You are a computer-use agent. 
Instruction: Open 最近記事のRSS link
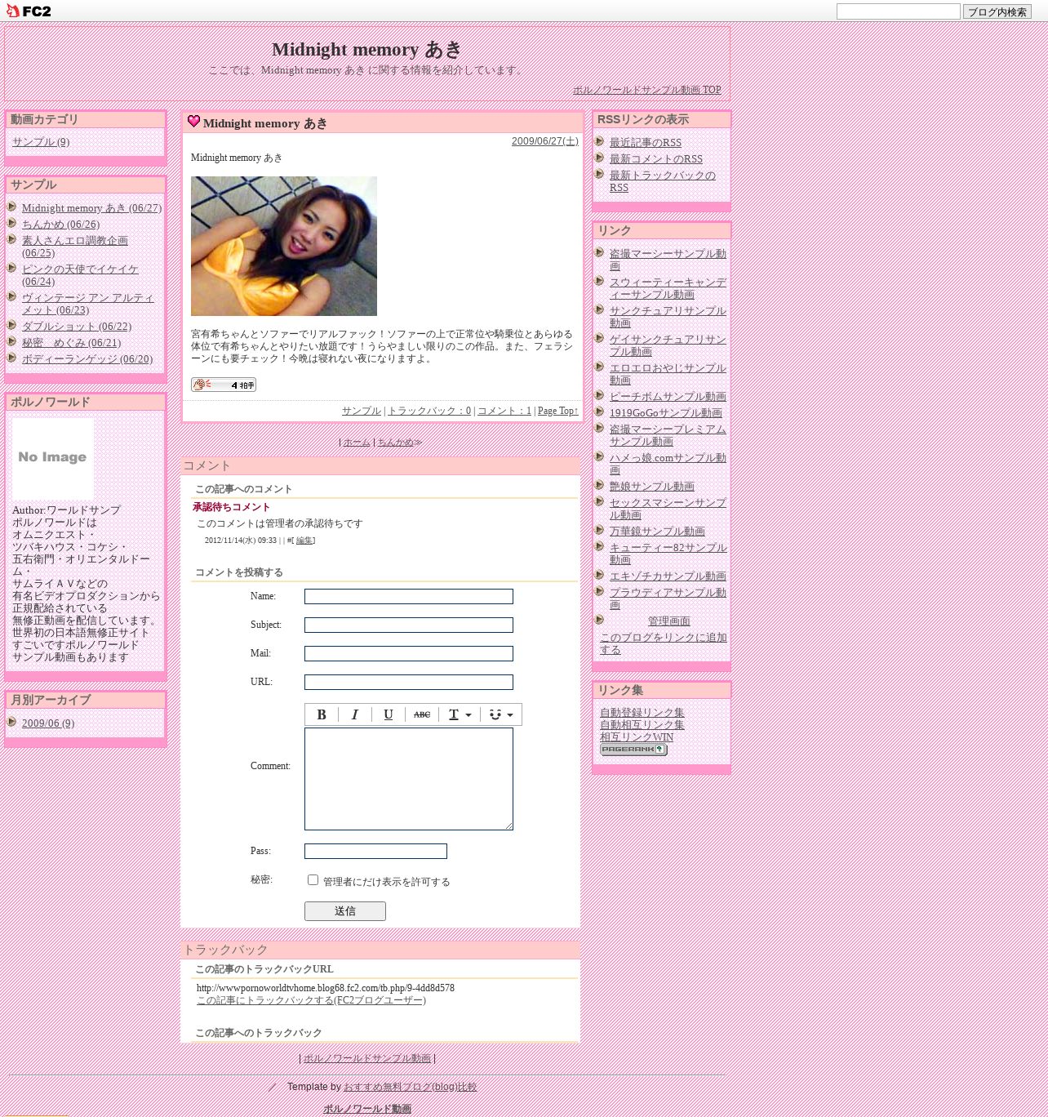[645, 143]
